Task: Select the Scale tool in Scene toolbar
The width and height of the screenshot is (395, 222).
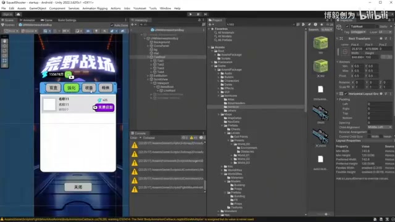Action: [x=5, y=55]
